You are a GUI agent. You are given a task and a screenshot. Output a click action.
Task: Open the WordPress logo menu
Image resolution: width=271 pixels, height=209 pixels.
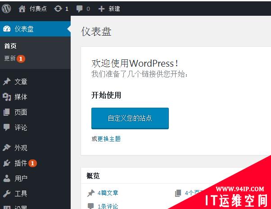6,9
